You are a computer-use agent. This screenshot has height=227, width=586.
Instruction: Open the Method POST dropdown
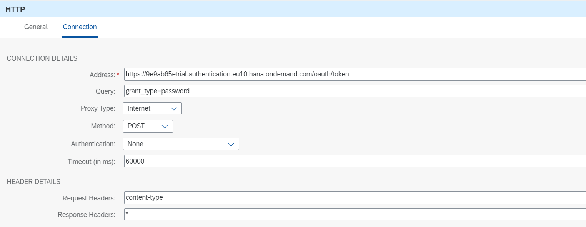[x=148, y=126]
